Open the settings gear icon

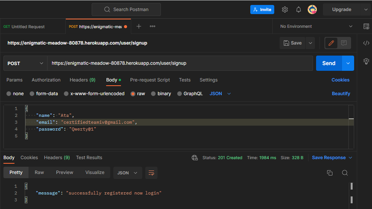coord(285,10)
